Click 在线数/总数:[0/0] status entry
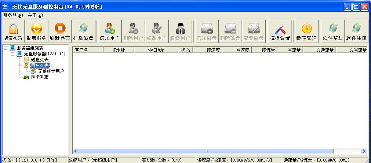This screenshot has height=163, width=371. pos(162,160)
